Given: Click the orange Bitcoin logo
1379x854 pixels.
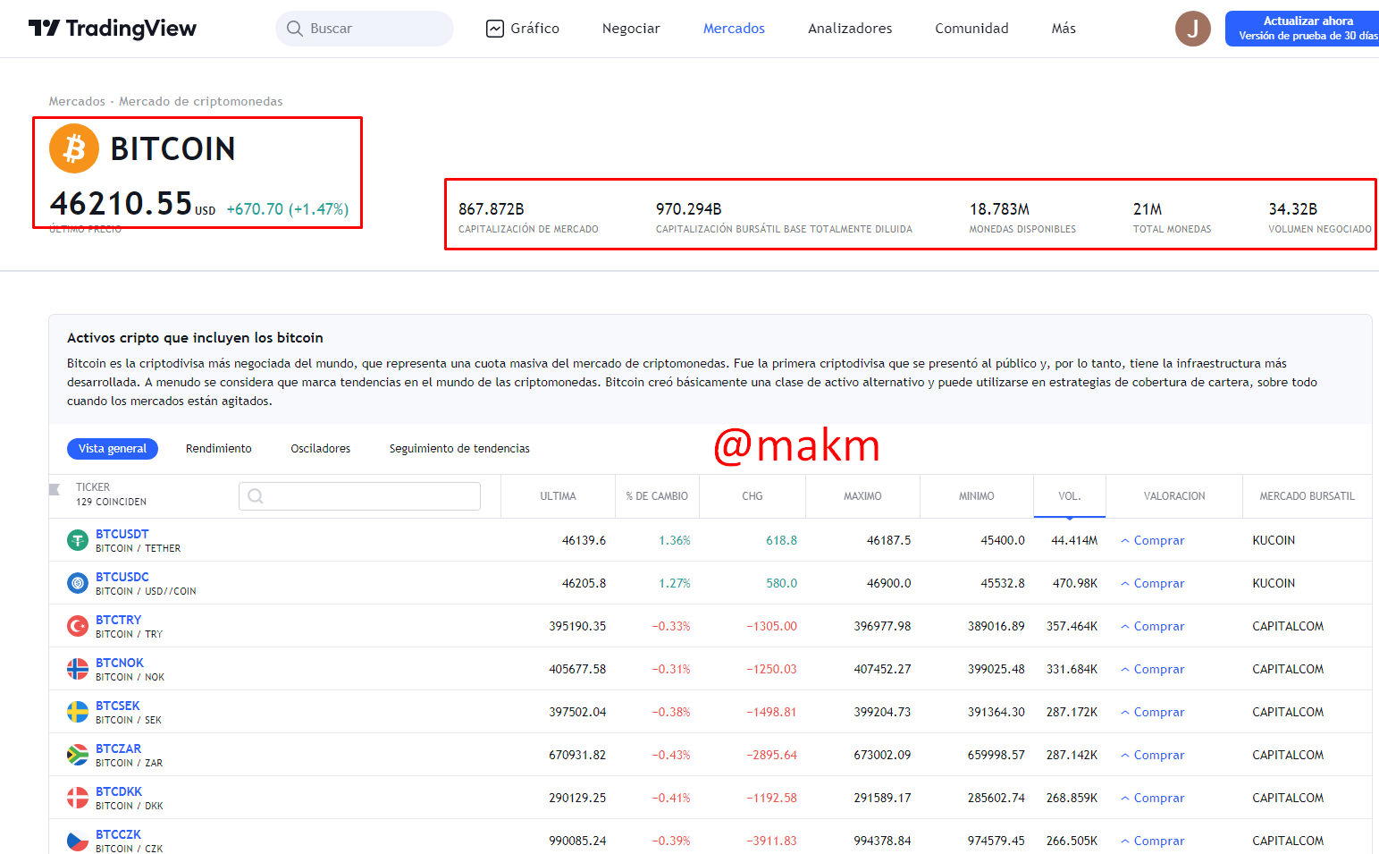Looking at the screenshot, I should (74, 148).
